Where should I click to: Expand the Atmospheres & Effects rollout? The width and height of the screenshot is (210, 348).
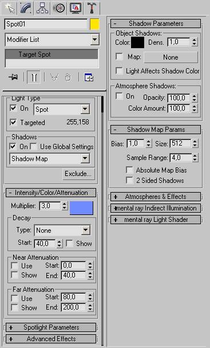tap(156, 197)
